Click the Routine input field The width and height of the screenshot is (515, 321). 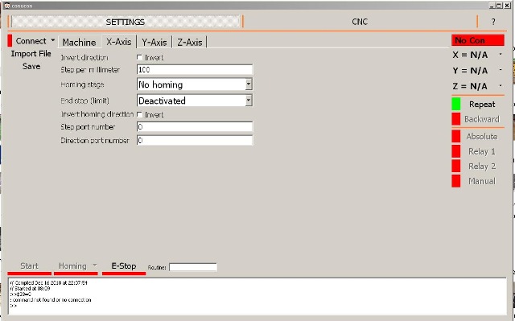tap(193, 267)
